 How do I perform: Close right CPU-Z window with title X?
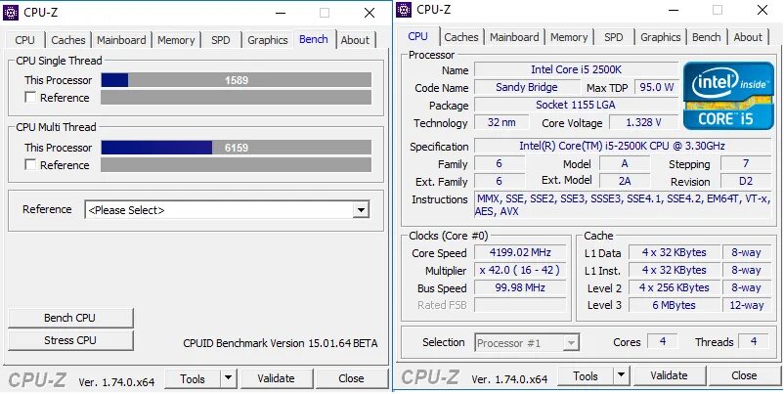click(762, 10)
